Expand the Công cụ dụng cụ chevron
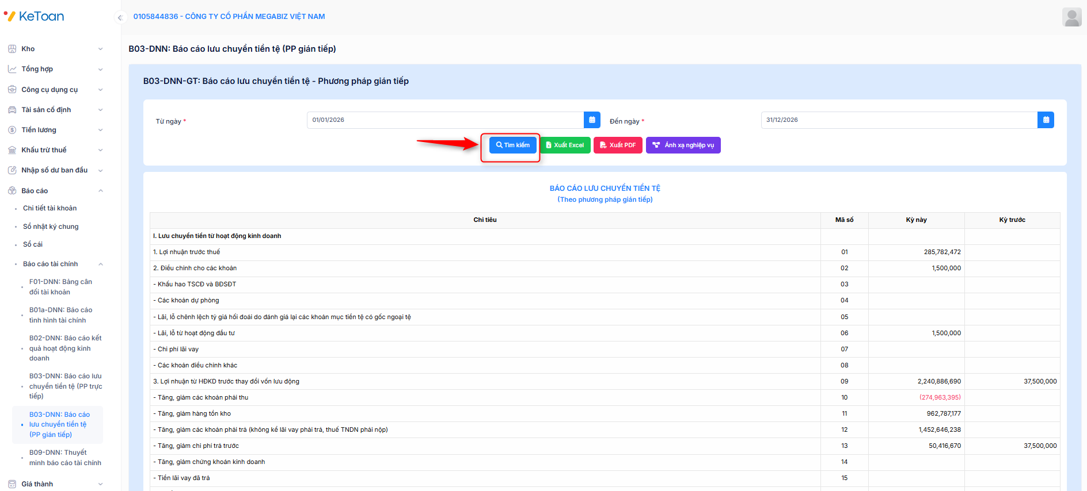 tap(101, 90)
